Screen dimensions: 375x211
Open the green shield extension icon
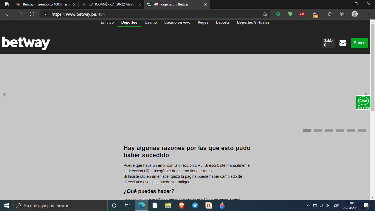[278, 14]
